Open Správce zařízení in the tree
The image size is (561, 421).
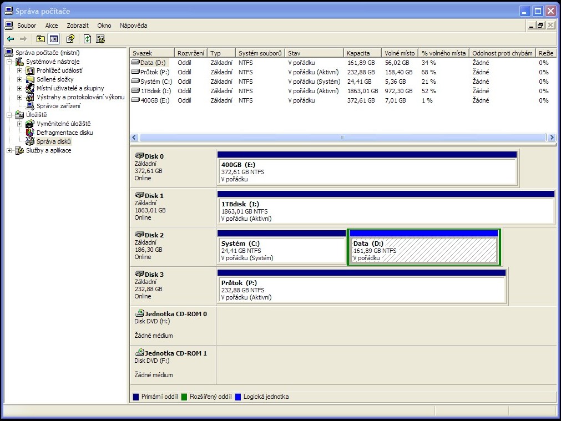tap(58, 106)
